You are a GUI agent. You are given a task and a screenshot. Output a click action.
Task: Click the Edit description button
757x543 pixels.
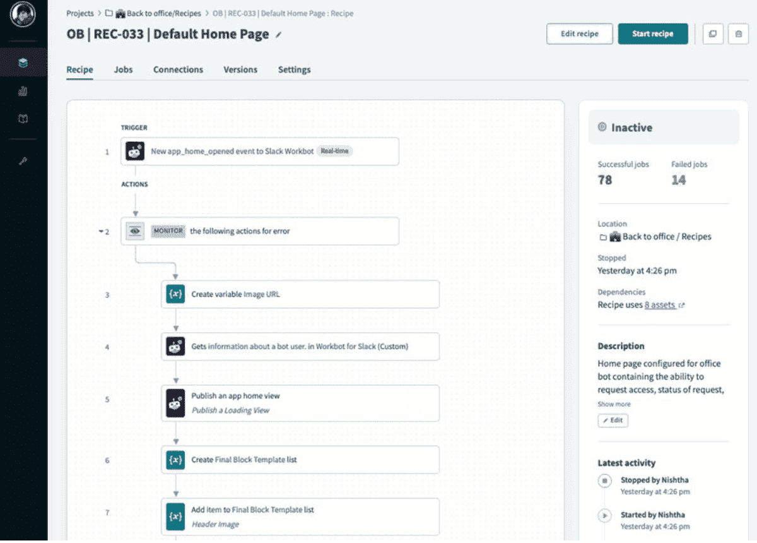(613, 421)
